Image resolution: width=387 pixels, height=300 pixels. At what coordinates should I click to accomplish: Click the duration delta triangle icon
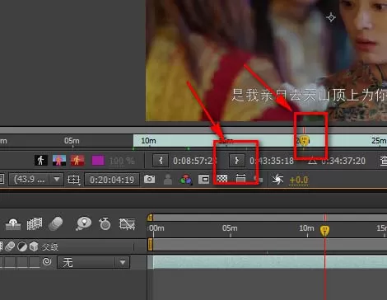click(x=312, y=161)
